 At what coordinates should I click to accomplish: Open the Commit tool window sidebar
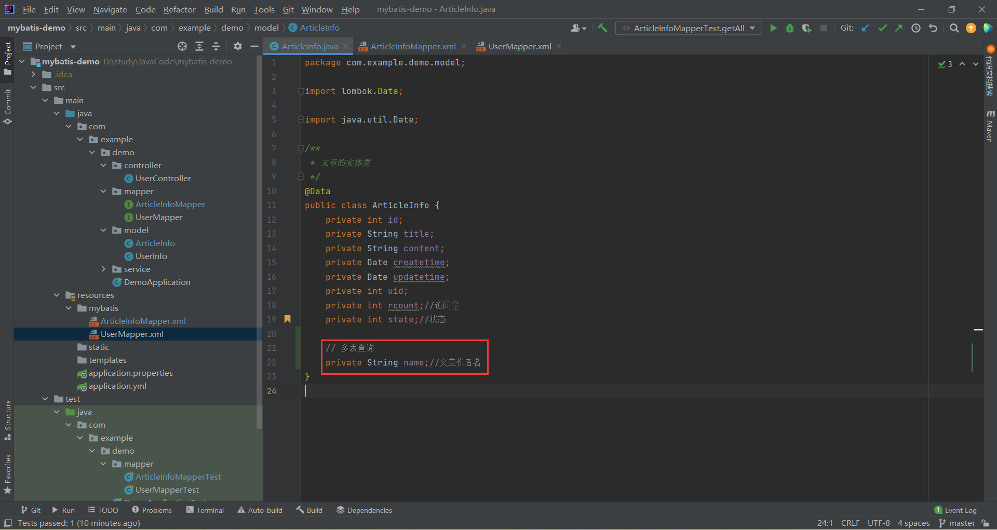click(8, 106)
